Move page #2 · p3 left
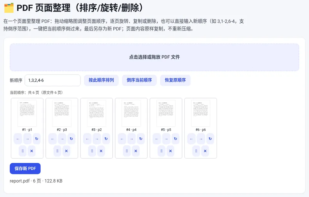This screenshot has height=197, width=309. [52, 139]
